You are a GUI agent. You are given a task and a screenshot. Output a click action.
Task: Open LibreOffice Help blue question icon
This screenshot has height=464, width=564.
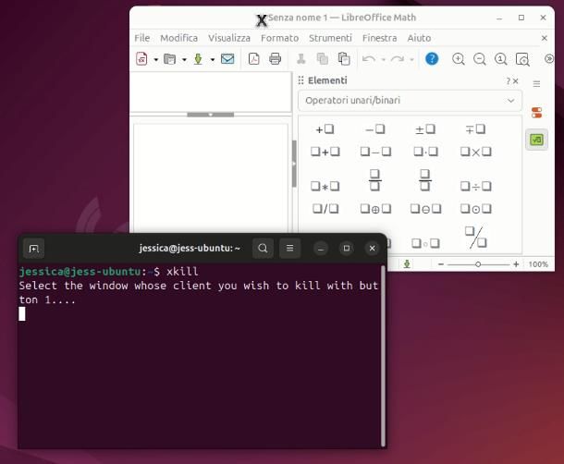point(432,58)
